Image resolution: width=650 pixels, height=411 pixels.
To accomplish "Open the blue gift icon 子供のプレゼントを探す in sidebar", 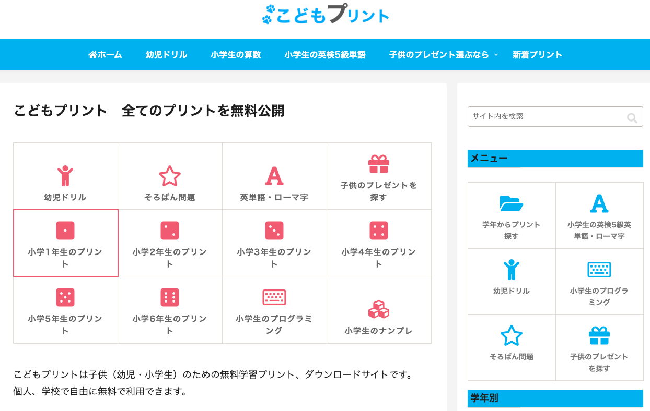I will click(599, 335).
